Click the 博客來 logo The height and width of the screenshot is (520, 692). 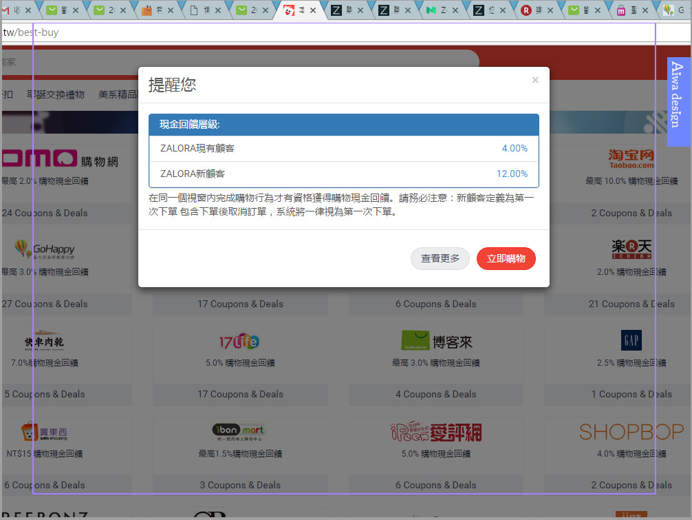[437, 341]
